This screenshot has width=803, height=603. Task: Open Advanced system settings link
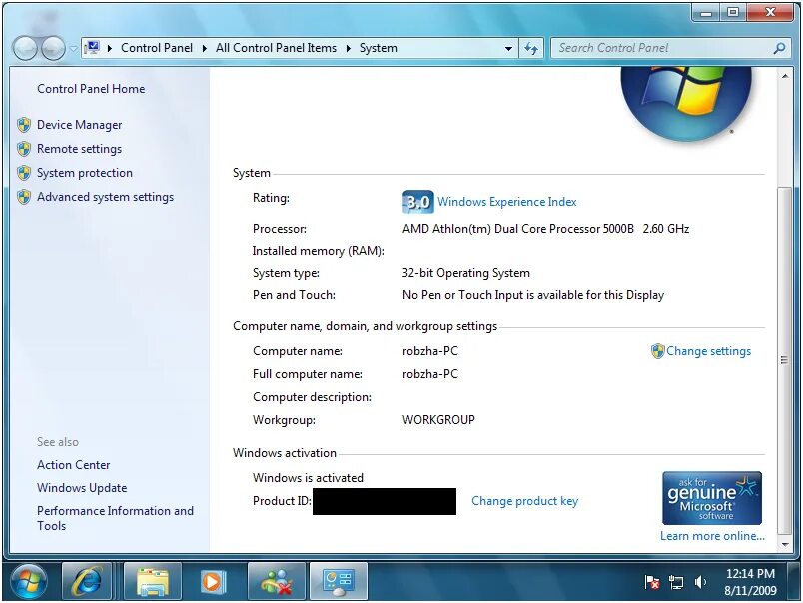coord(105,197)
